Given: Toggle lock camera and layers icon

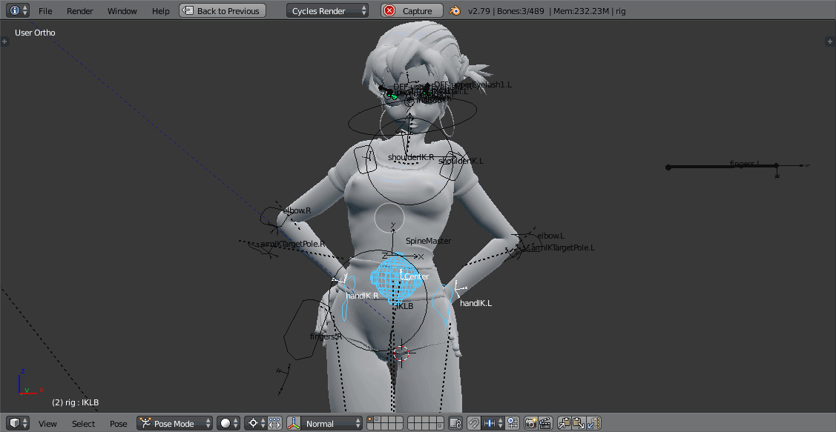Looking at the screenshot, I should 455,423.
